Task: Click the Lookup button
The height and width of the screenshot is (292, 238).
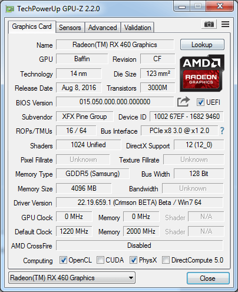Action: pyautogui.click(x=202, y=45)
